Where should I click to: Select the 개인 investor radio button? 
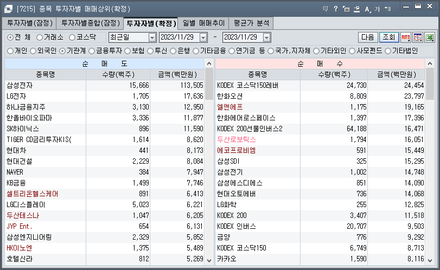coord(10,51)
